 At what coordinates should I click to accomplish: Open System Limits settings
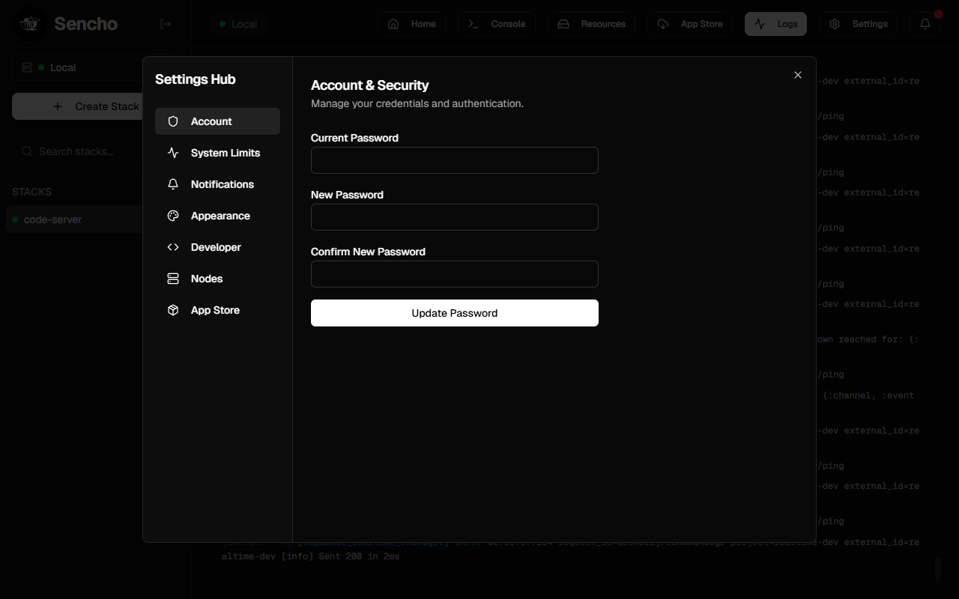click(x=217, y=153)
